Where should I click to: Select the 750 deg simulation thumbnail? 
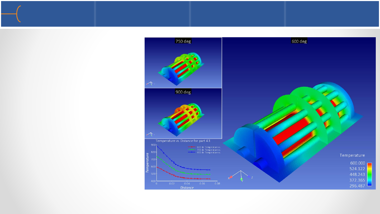pos(183,63)
